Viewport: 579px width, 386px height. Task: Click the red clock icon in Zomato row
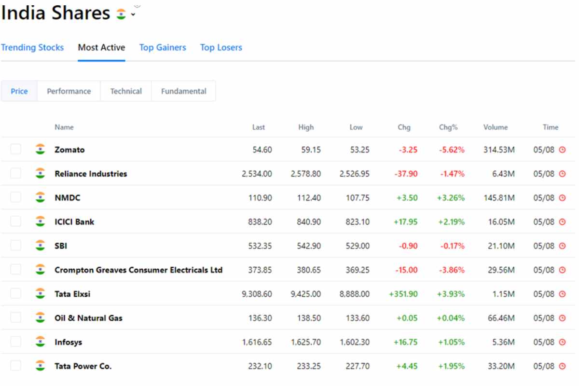562,150
